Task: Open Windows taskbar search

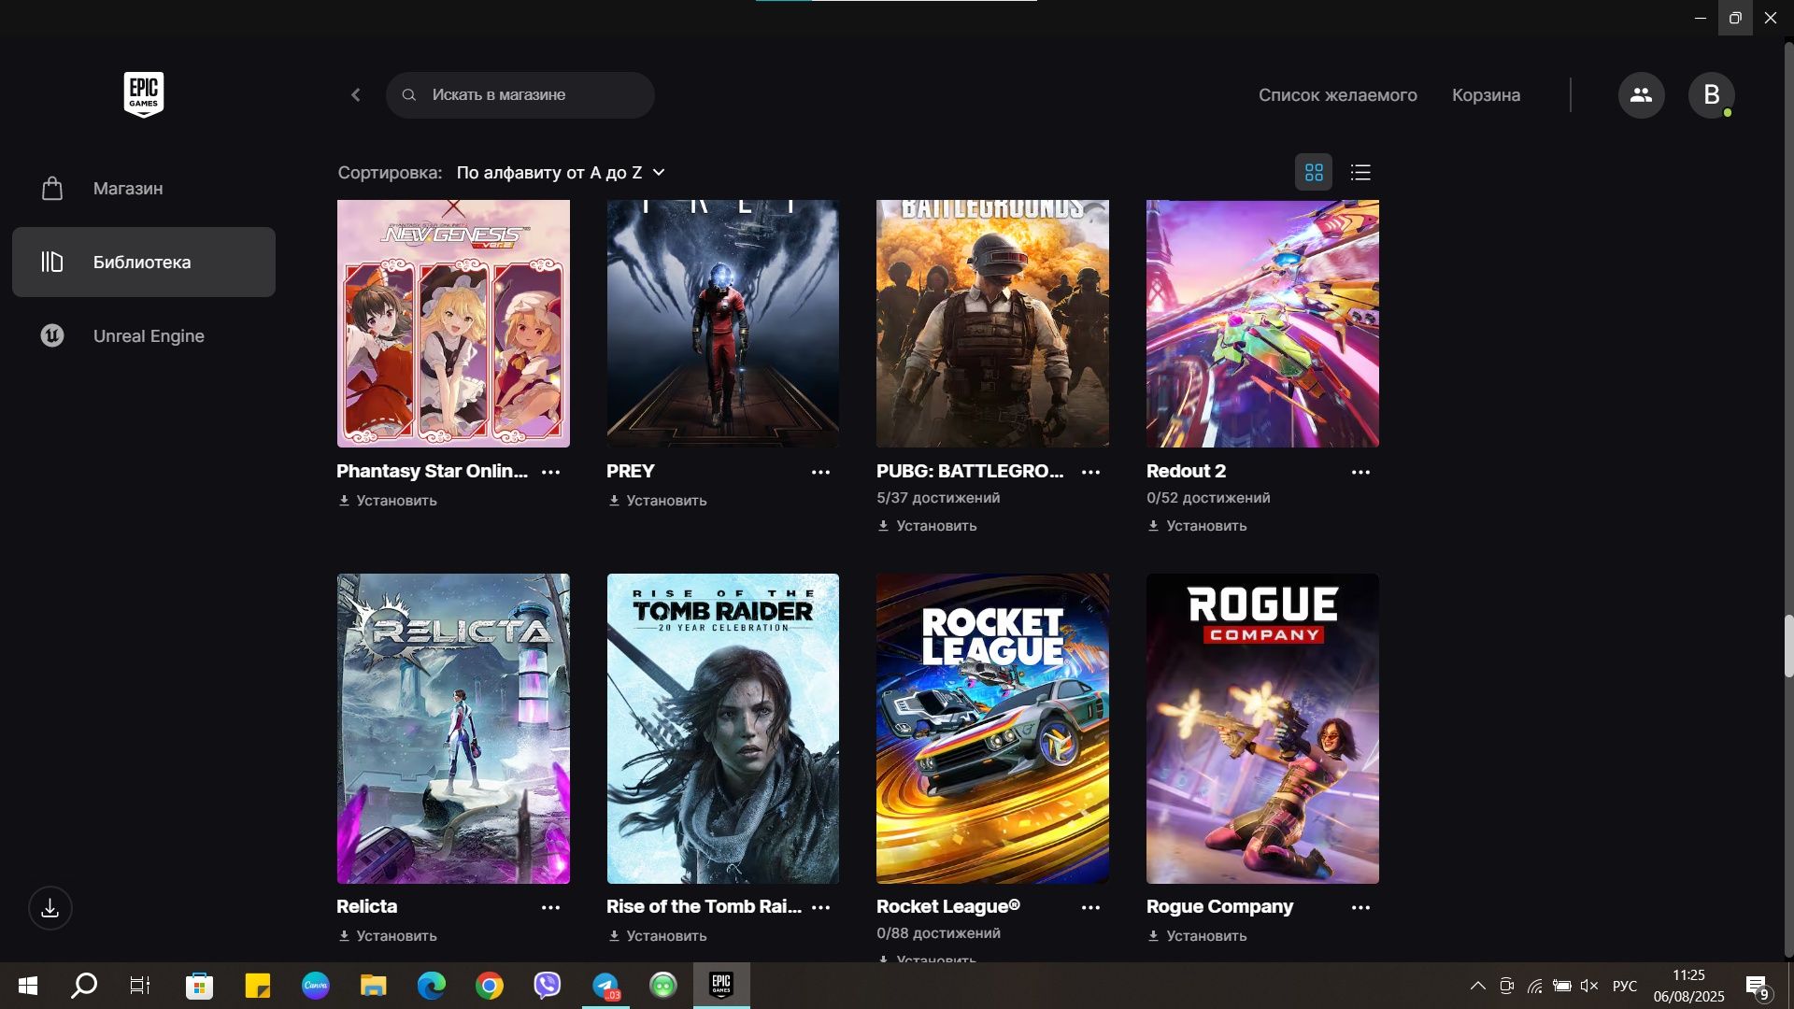Action: coord(84,986)
